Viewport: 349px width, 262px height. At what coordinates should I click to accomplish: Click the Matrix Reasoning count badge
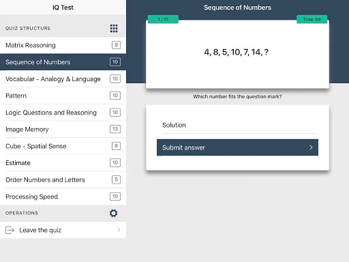[116, 45]
